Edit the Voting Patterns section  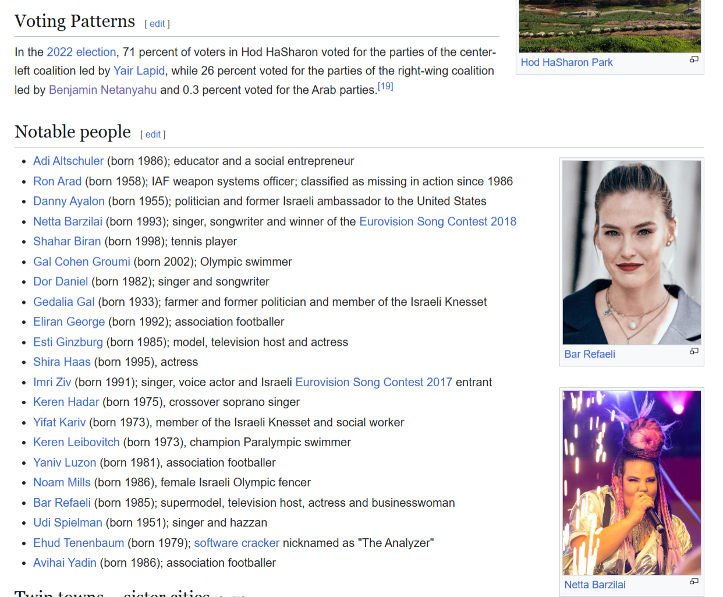pos(157,24)
